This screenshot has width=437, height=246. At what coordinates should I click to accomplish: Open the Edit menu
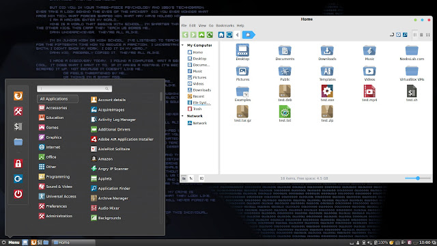[193, 25]
